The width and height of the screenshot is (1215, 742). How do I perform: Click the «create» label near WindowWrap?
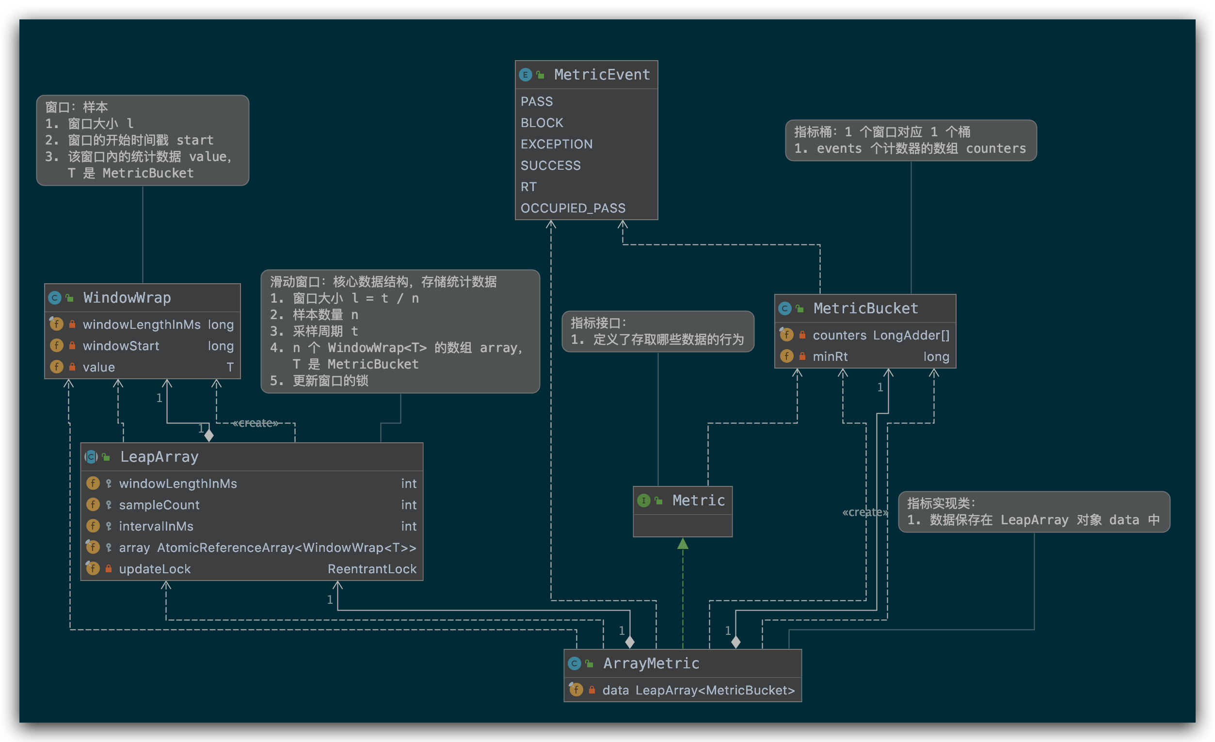point(256,423)
